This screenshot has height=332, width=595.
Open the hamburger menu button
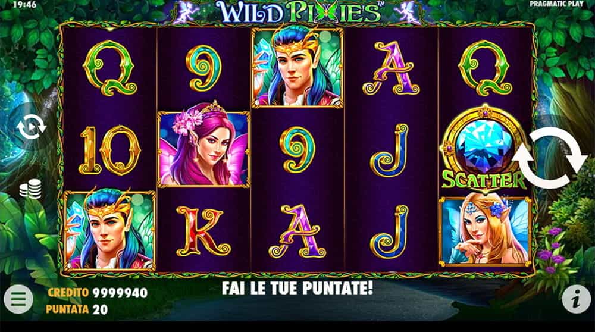pyautogui.click(x=18, y=299)
